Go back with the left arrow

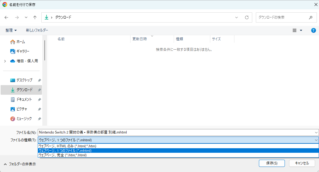[6, 17]
